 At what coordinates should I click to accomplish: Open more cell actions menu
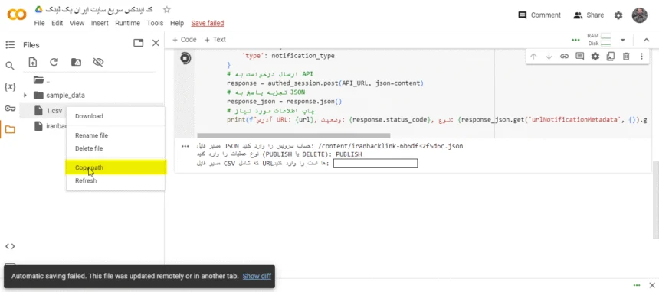pos(641,57)
